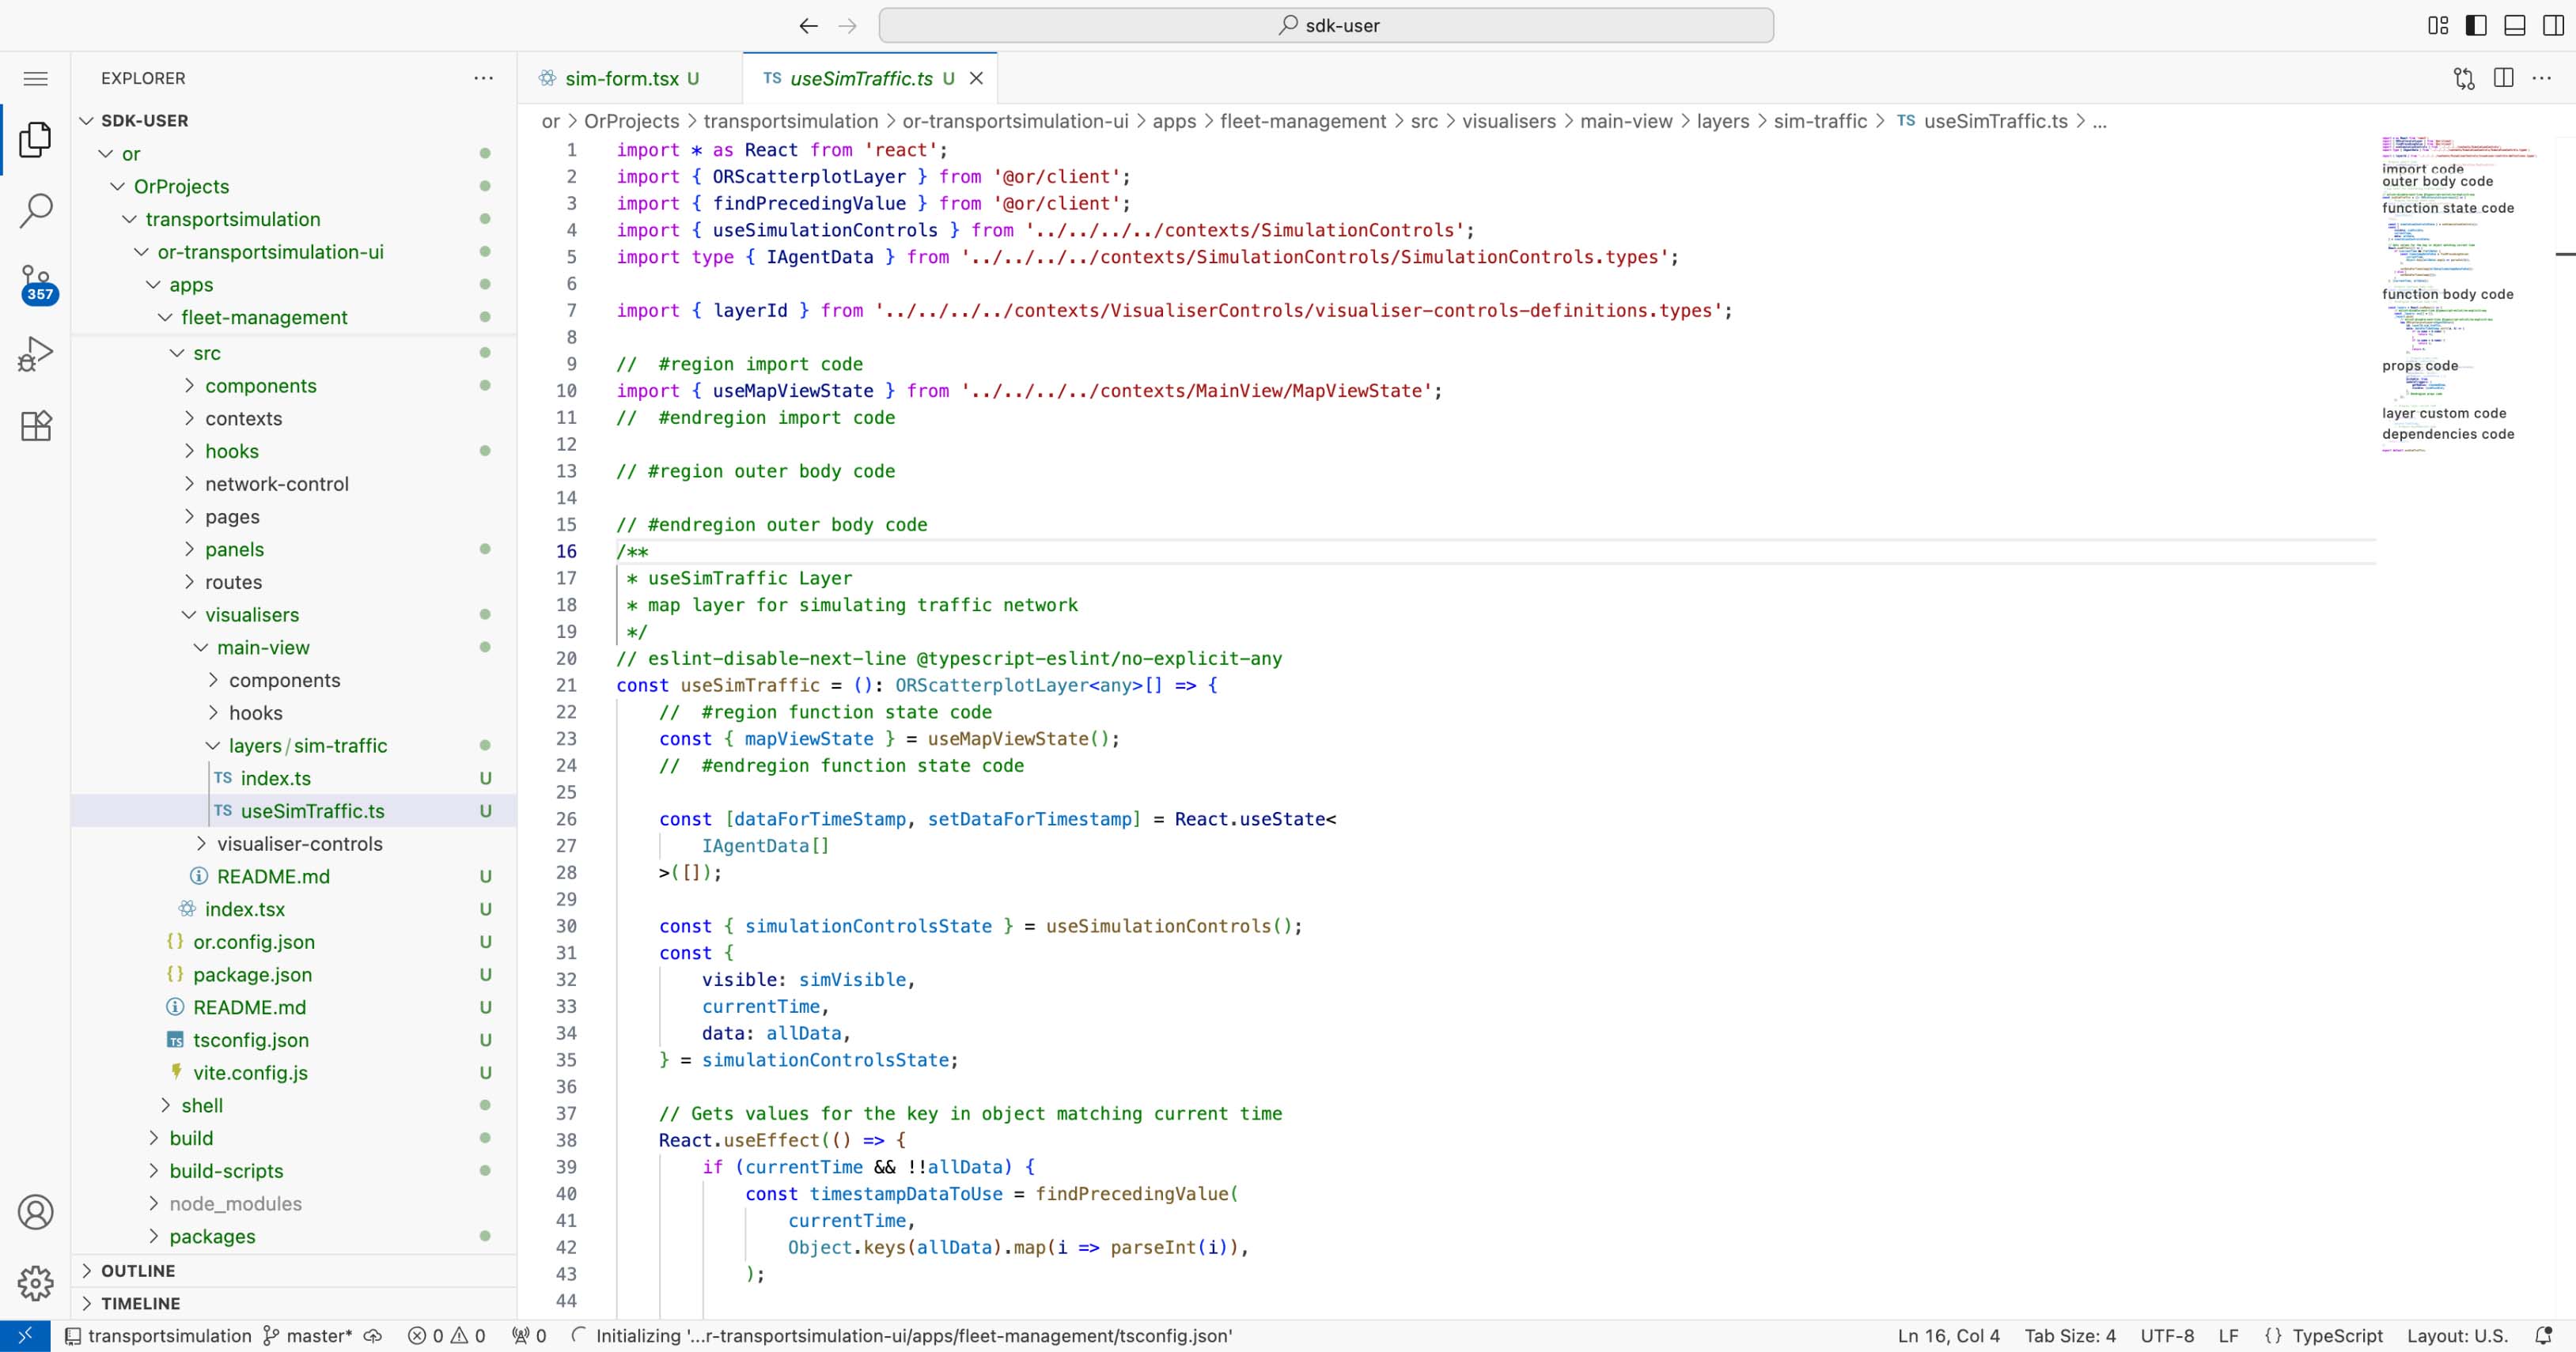The image size is (2576, 1352).
Task: Expand the OUTLINE section
Action: [x=294, y=1271]
